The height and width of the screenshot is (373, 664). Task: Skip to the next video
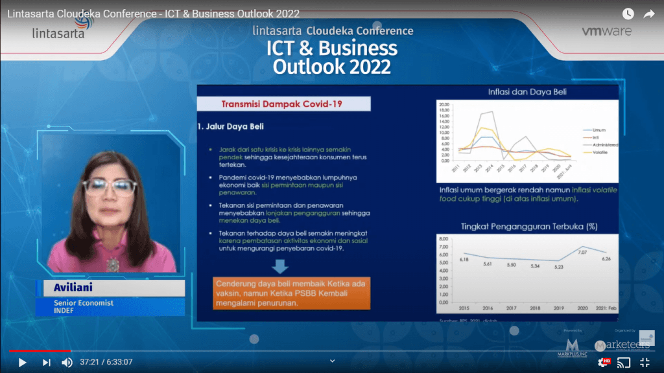pos(46,363)
